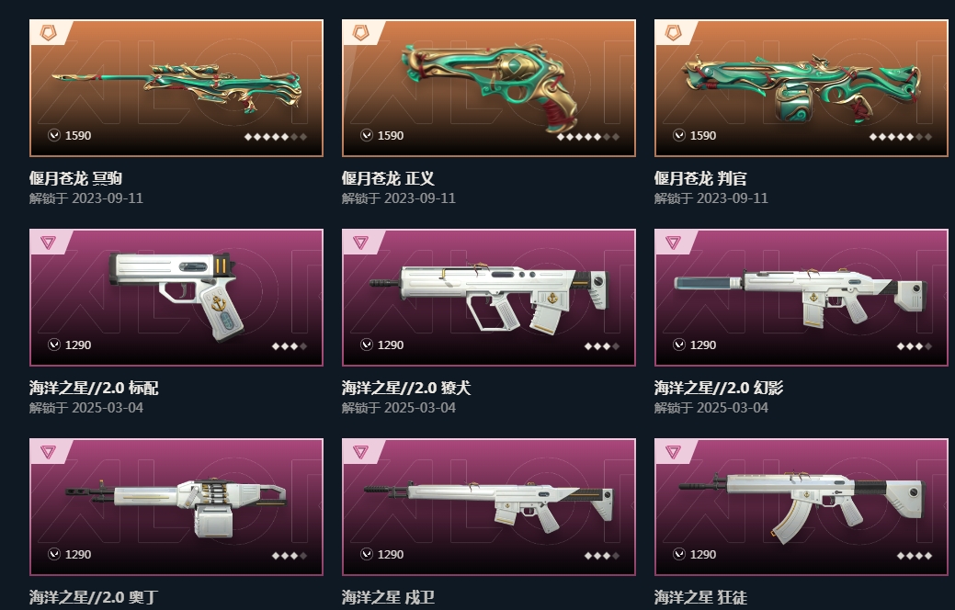Click the upgrade level dots on 偃月苍龙 冥驹
Viewport: 955px width, 610px height.
coord(276,136)
